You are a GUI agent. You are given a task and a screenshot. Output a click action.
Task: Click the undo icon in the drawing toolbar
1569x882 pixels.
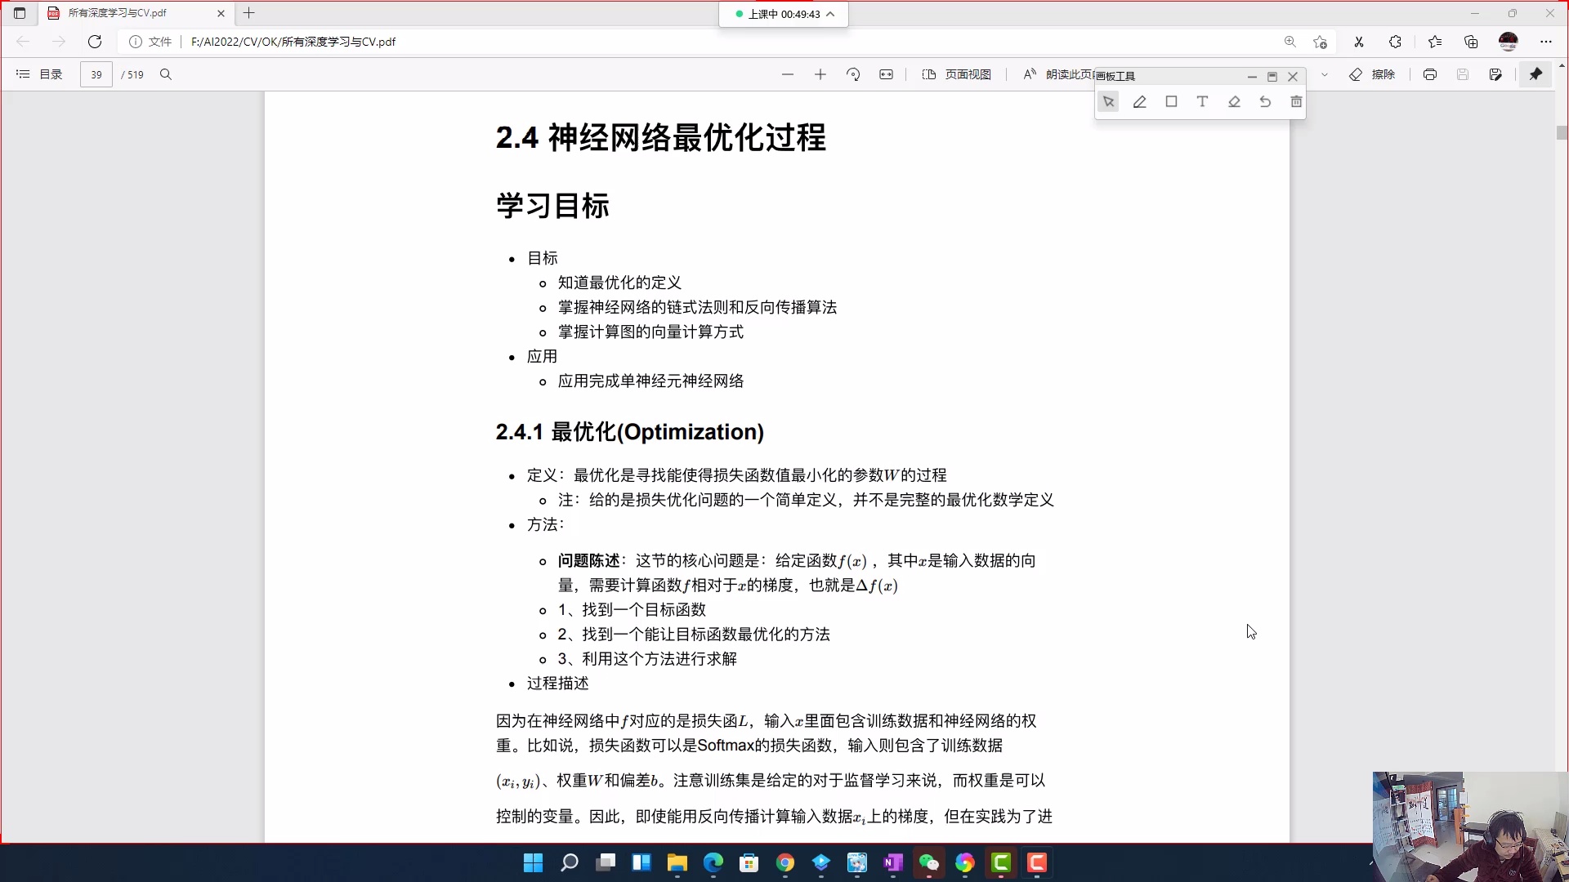click(1264, 101)
